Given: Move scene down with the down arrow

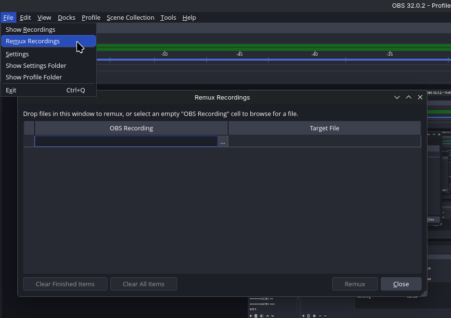Looking at the screenshot, I should tap(272, 316).
